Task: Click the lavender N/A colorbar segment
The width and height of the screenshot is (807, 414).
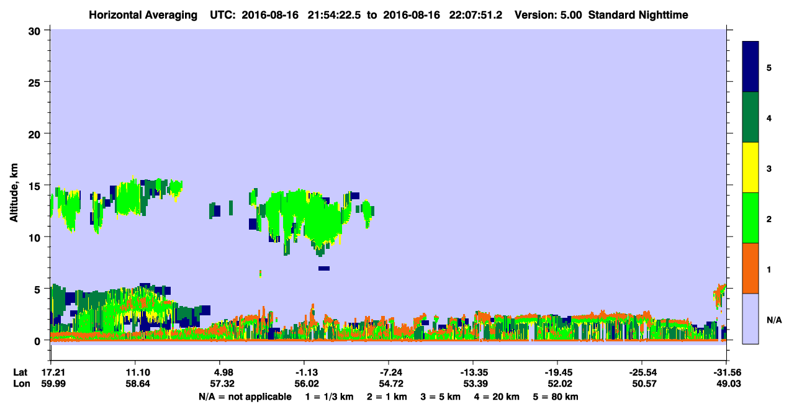Action: [751, 318]
